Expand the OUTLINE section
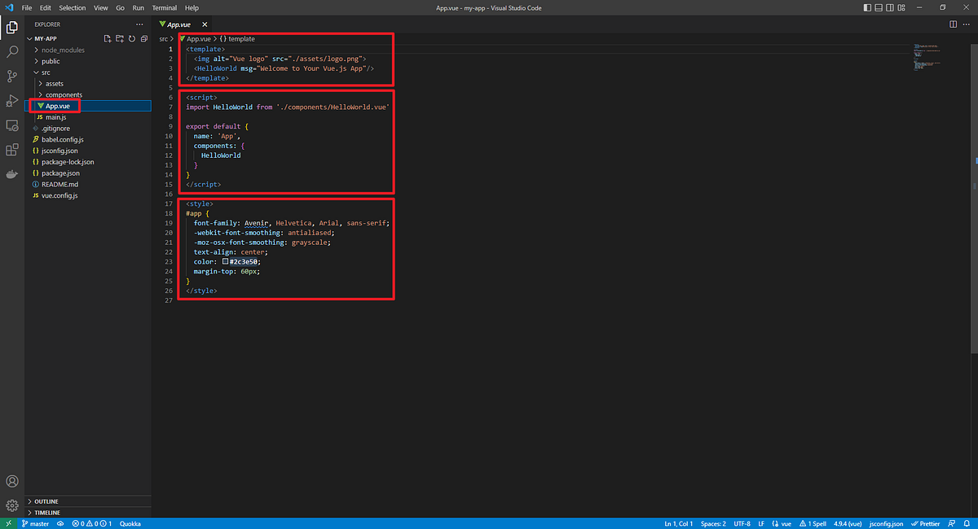 click(46, 501)
